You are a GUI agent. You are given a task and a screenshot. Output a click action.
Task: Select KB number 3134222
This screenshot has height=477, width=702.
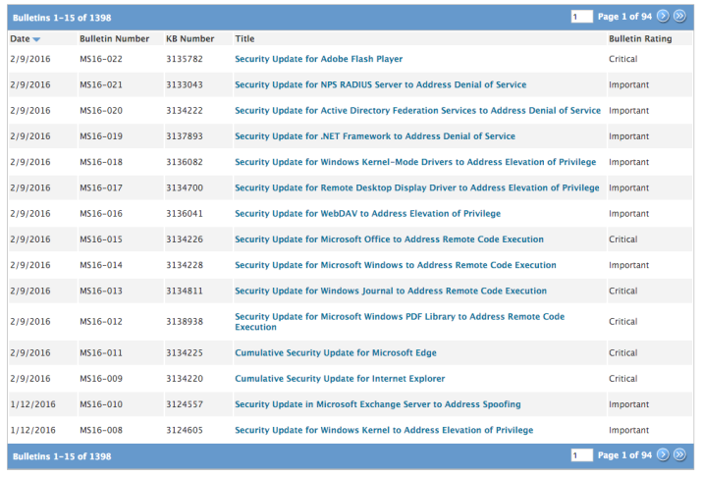185,111
